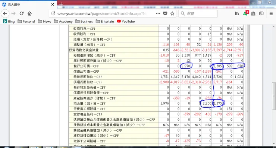Click the row label 短期借款增加（減少）－CFF
Viewport: 276px width, 148px height.
point(94,56)
